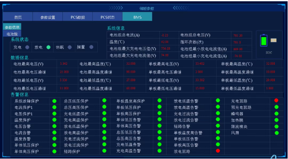Image resolution: width=288 pixels, height=159 pixels.
Task: Click the 放电低温告警 indicator light
Action: click(x=218, y=100)
